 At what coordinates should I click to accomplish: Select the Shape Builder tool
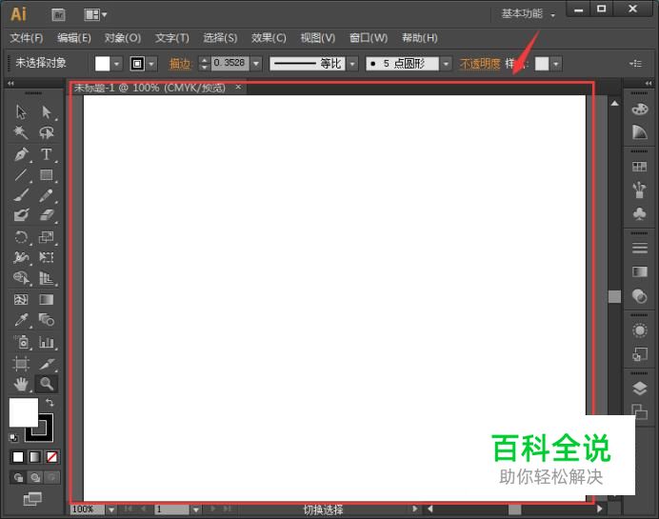point(21,278)
